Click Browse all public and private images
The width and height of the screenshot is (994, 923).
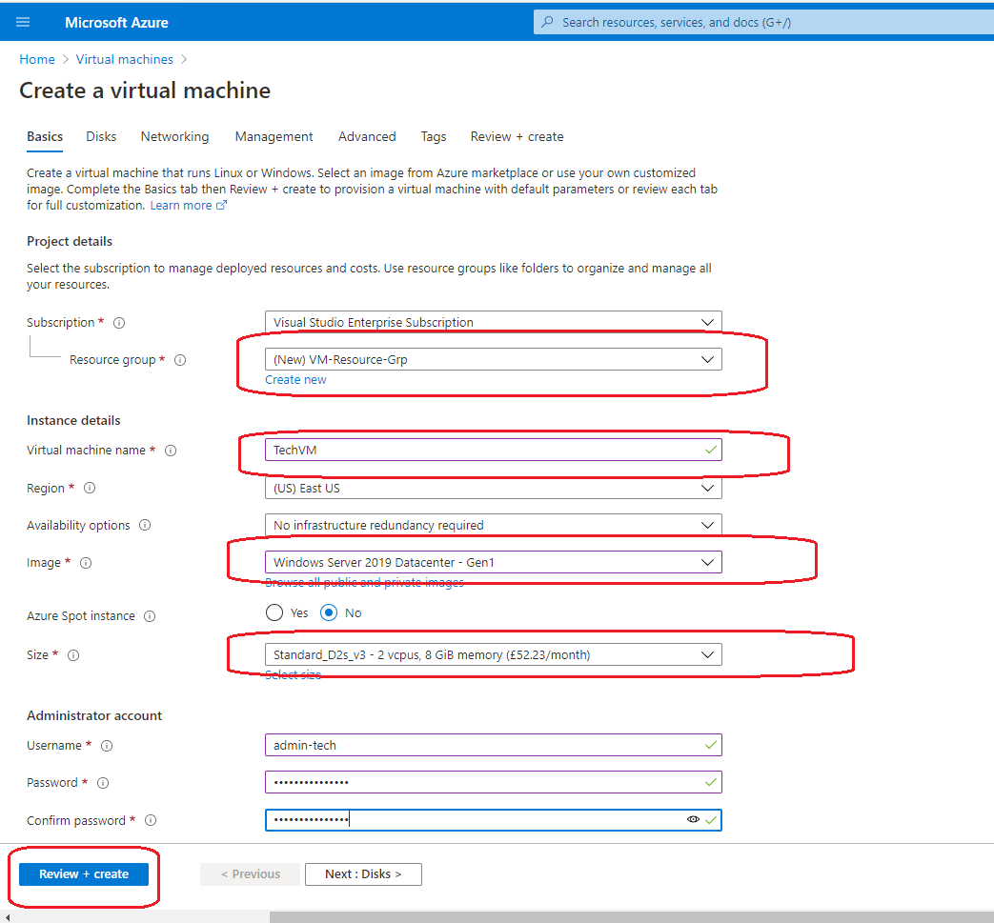tap(364, 582)
